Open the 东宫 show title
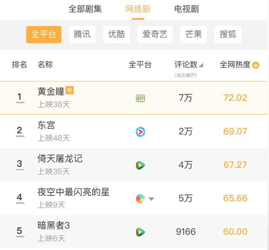The height and width of the screenshot is (250, 269). click(47, 125)
